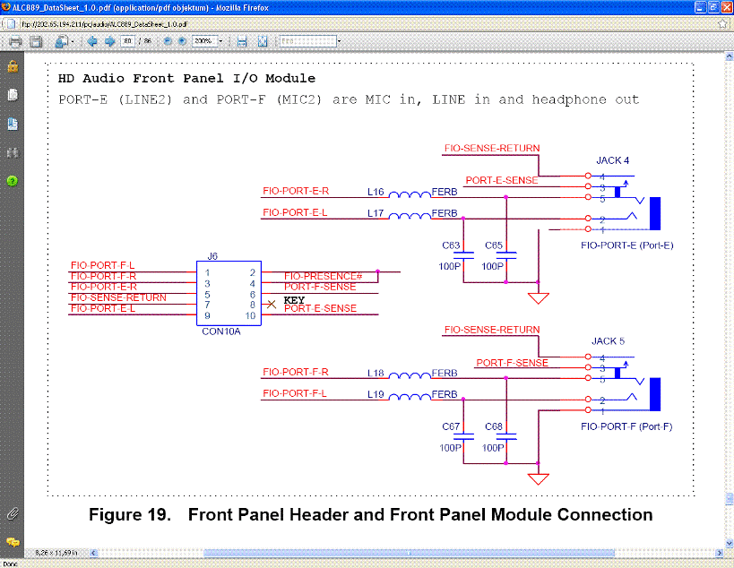The height and width of the screenshot is (568, 734).
Task: Click the horizontal scrollbar left arrow
Action: tap(93, 553)
